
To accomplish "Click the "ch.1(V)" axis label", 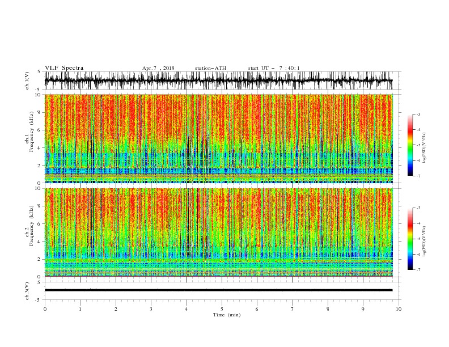I will pos(27,81).
